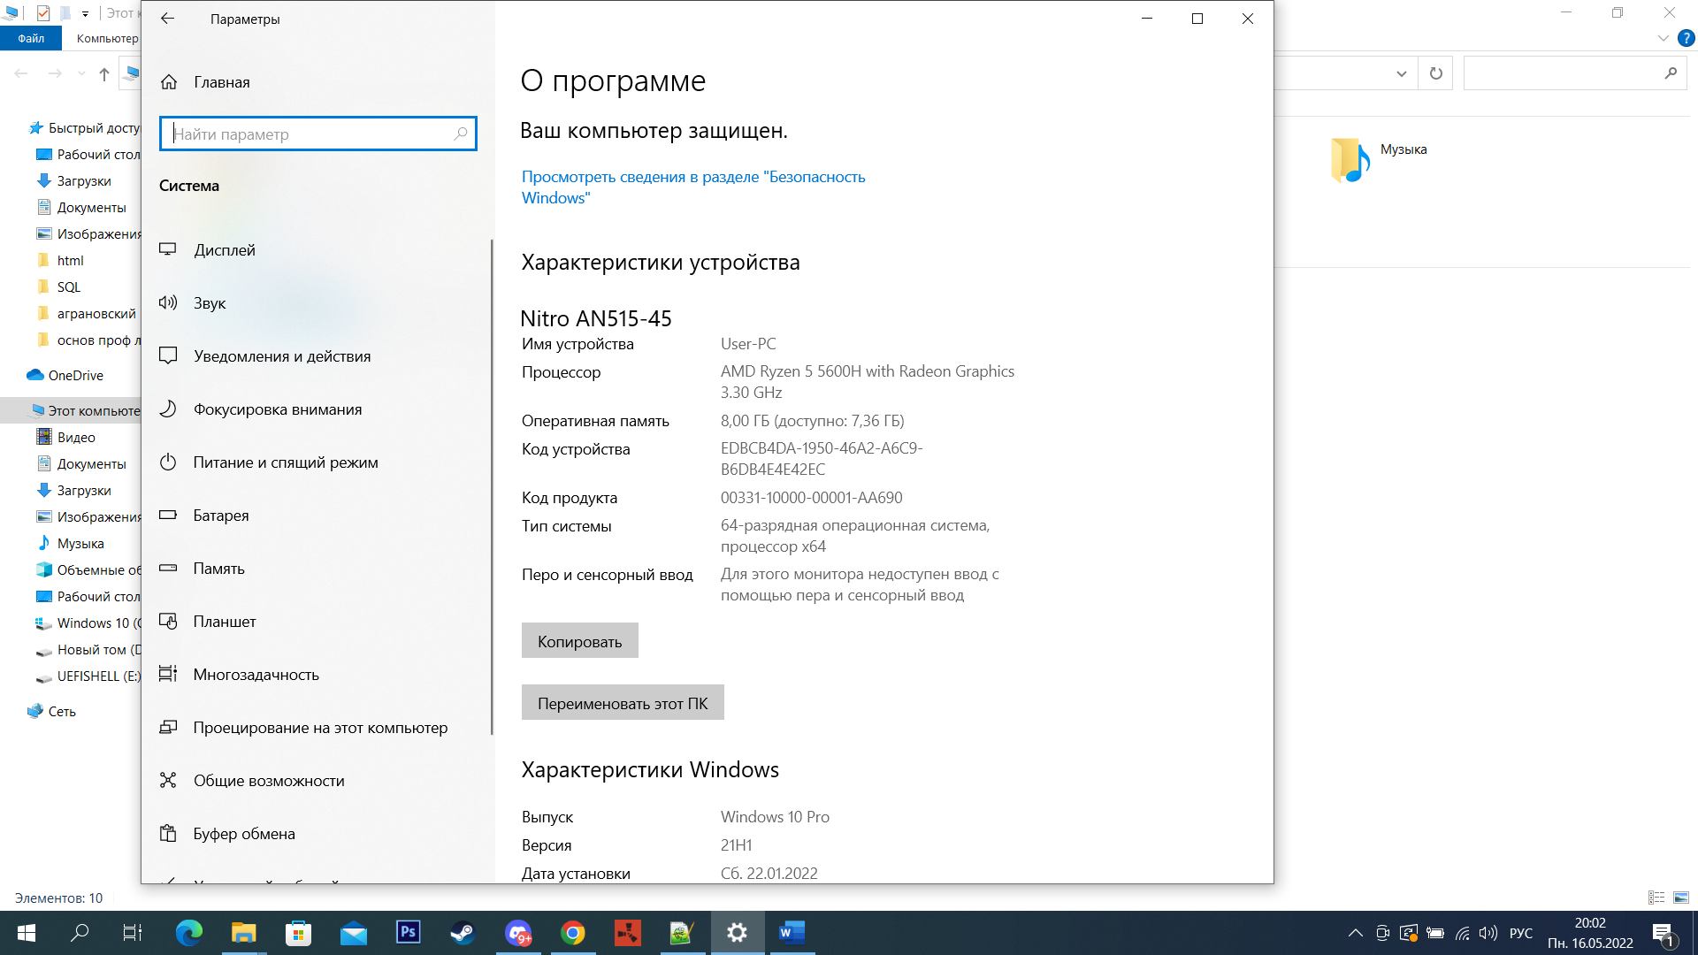Select the Память icon in sidebar
The height and width of the screenshot is (955, 1698).
tap(168, 569)
